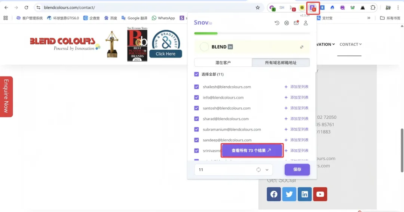
Task: Go back to the previous page
Action: coord(6,7)
